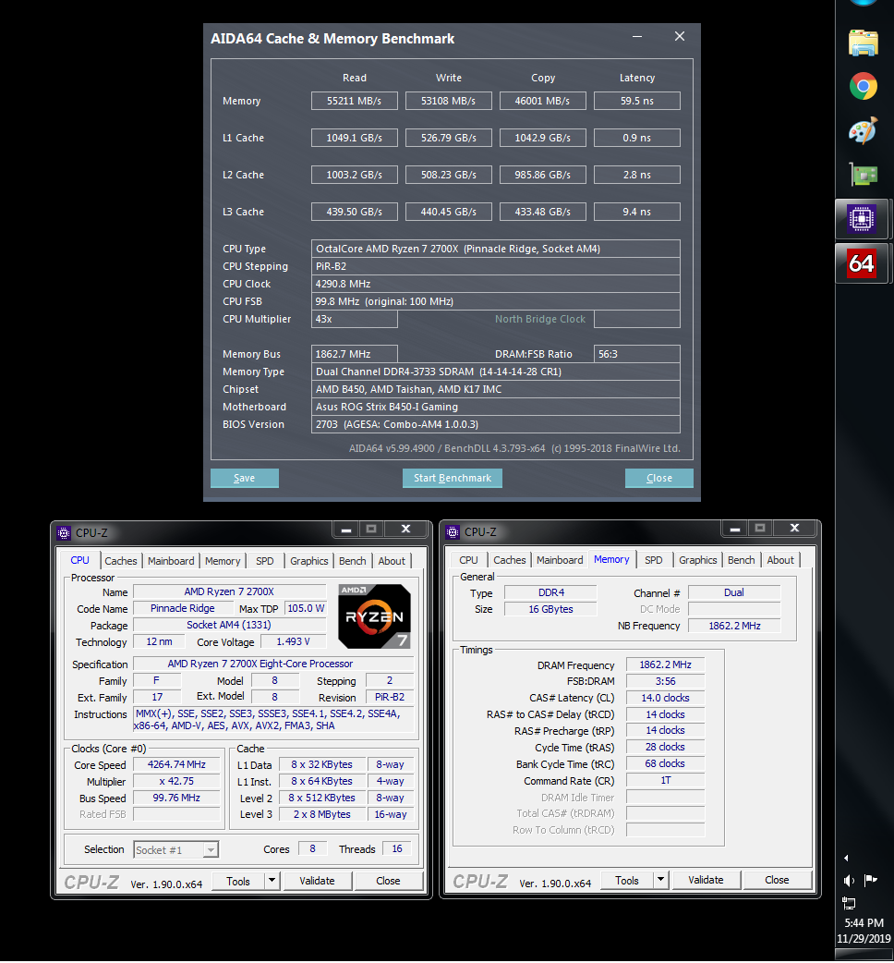The width and height of the screenshot is (894, 963).
Task: Open the SPD tab in left CPU-Z window
Action: [265, 561]
